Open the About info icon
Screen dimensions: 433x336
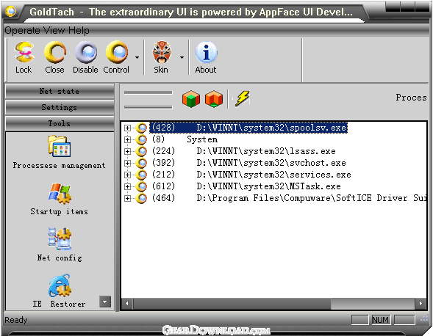[207, 52]
